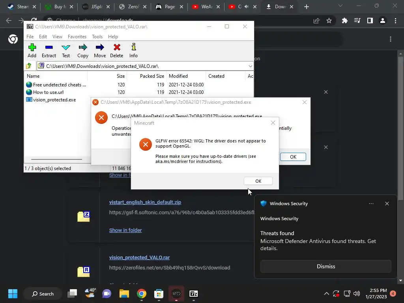Dismiss the Windows Security notification
Image resolution: width=404 pixels, height=303 pixels.
[x=325, y=266]
